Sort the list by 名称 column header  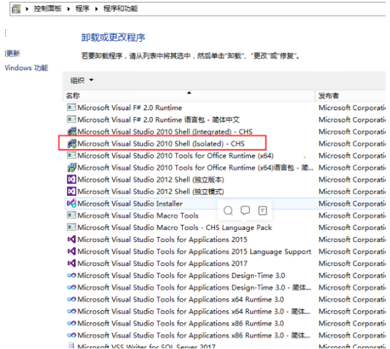click(73, 96)
